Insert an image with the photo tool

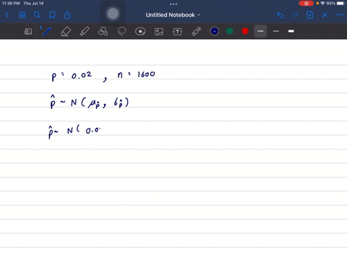tap(159, 32)
